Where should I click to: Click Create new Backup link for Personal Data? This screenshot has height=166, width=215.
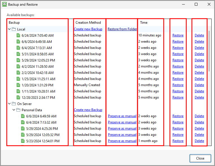[88, 110]
